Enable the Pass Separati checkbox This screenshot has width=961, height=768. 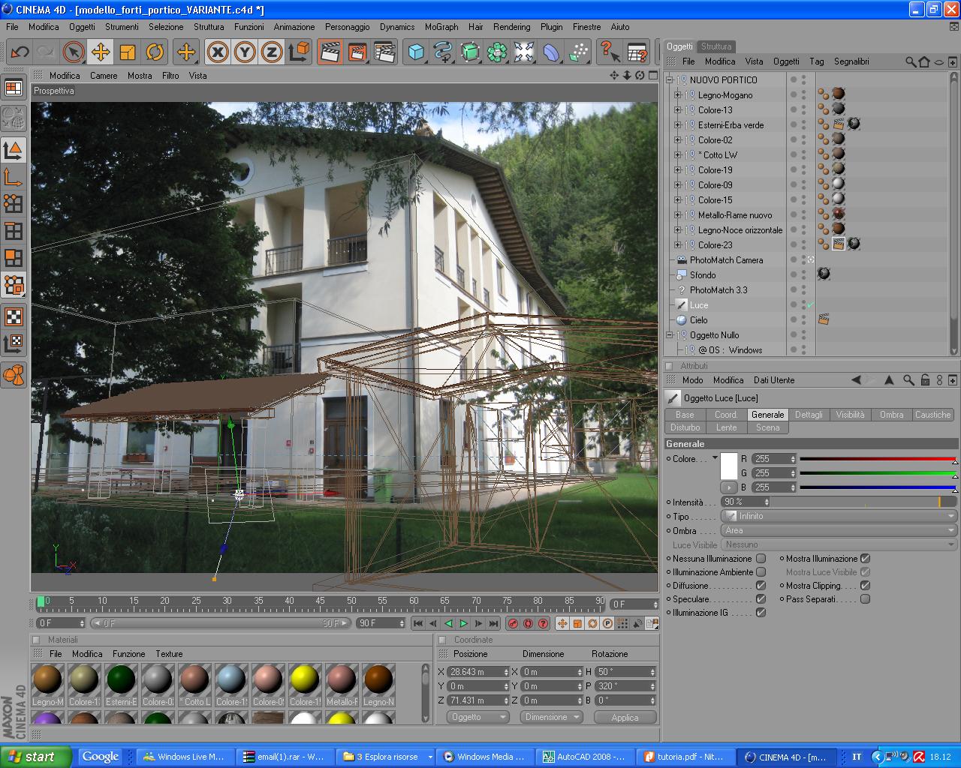coord(865,599)
